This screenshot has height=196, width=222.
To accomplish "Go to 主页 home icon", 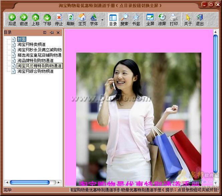I will (82, 17).
